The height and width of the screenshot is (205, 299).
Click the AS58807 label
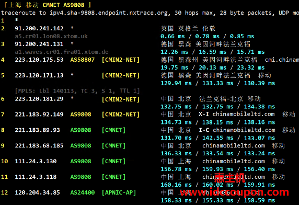[x=83, y=60]
